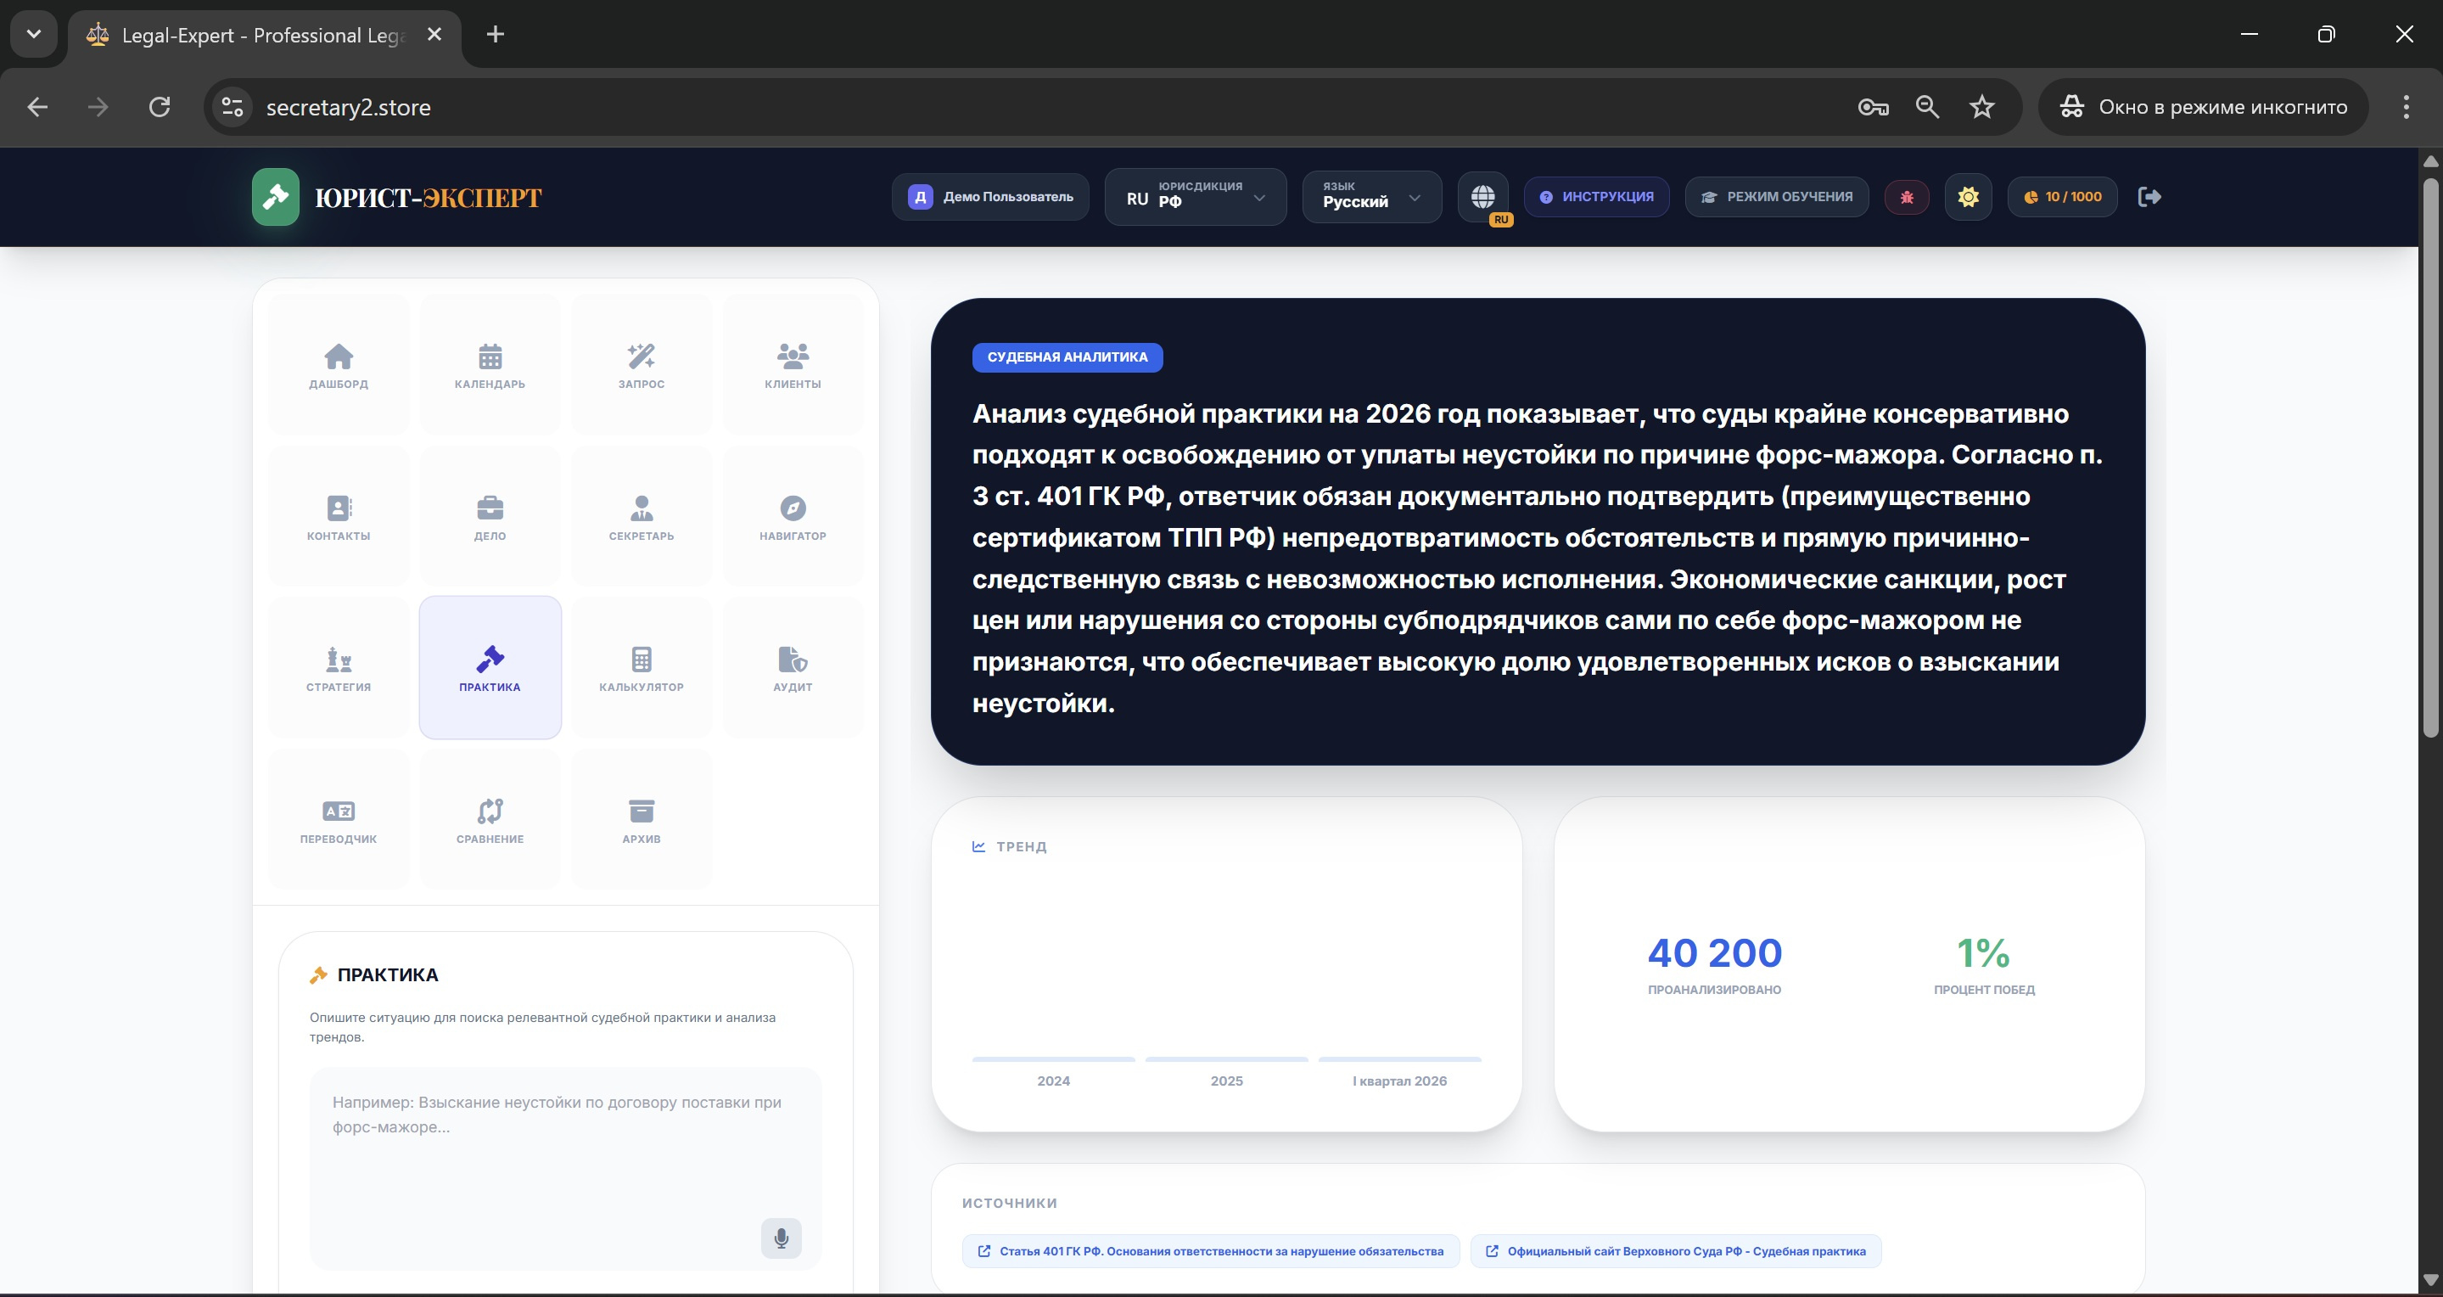Switch to the Практика module tab
Image resolution: width=2443 pixels, height=1297 pixels.
click(x=490, y=668)
